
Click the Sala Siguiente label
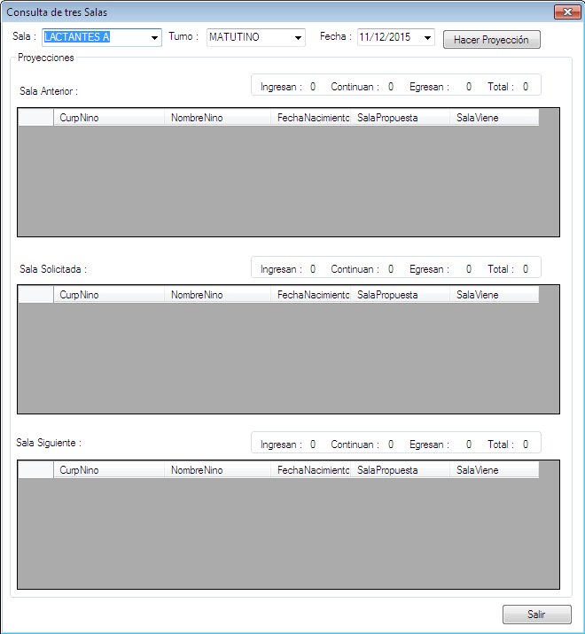[x=49, y=443]
